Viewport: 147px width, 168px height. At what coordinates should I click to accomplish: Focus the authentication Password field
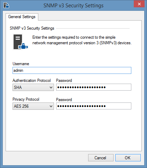[x=94, y=87]
